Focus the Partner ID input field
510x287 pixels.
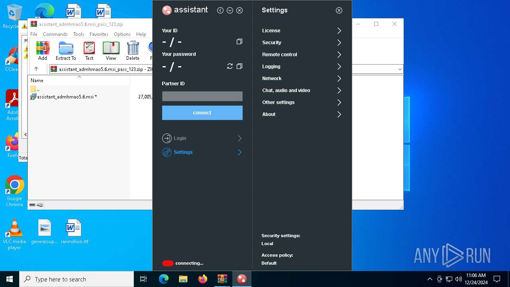202,96
